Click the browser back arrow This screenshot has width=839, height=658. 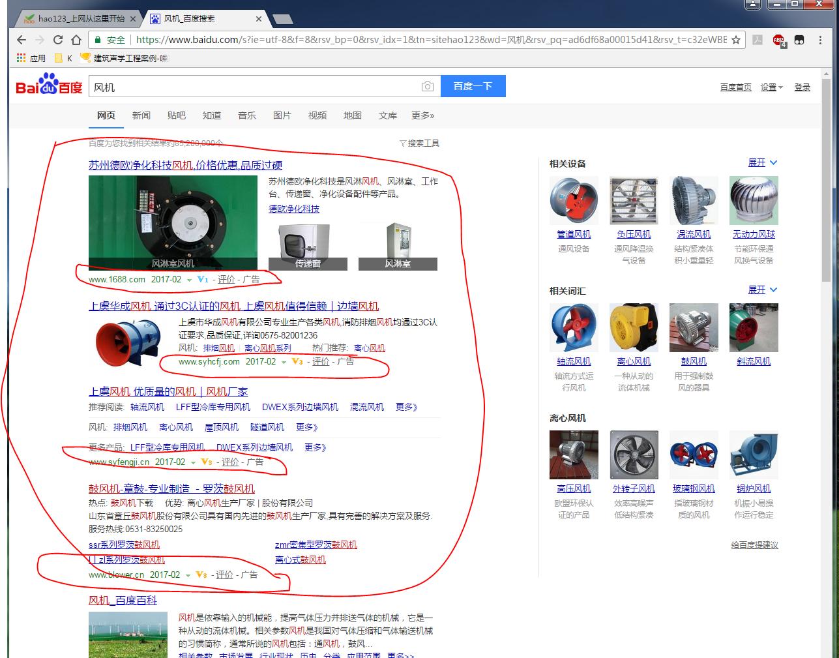point(22,39)
